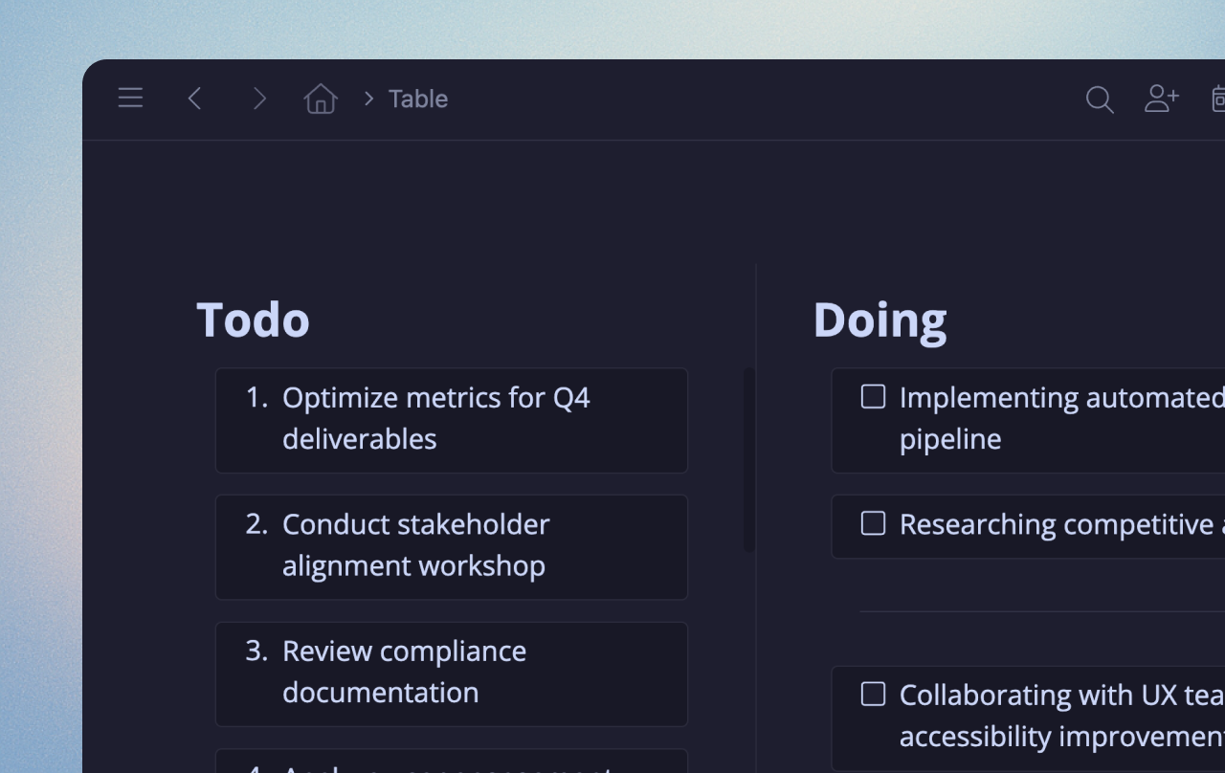Check the 'Collaborating with UX team' checkbox

(x=872, y=694)
